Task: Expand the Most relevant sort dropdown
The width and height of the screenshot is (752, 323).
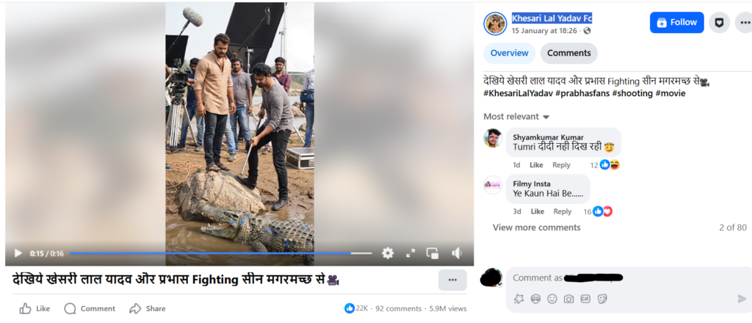Action: (x=516, y=117)
